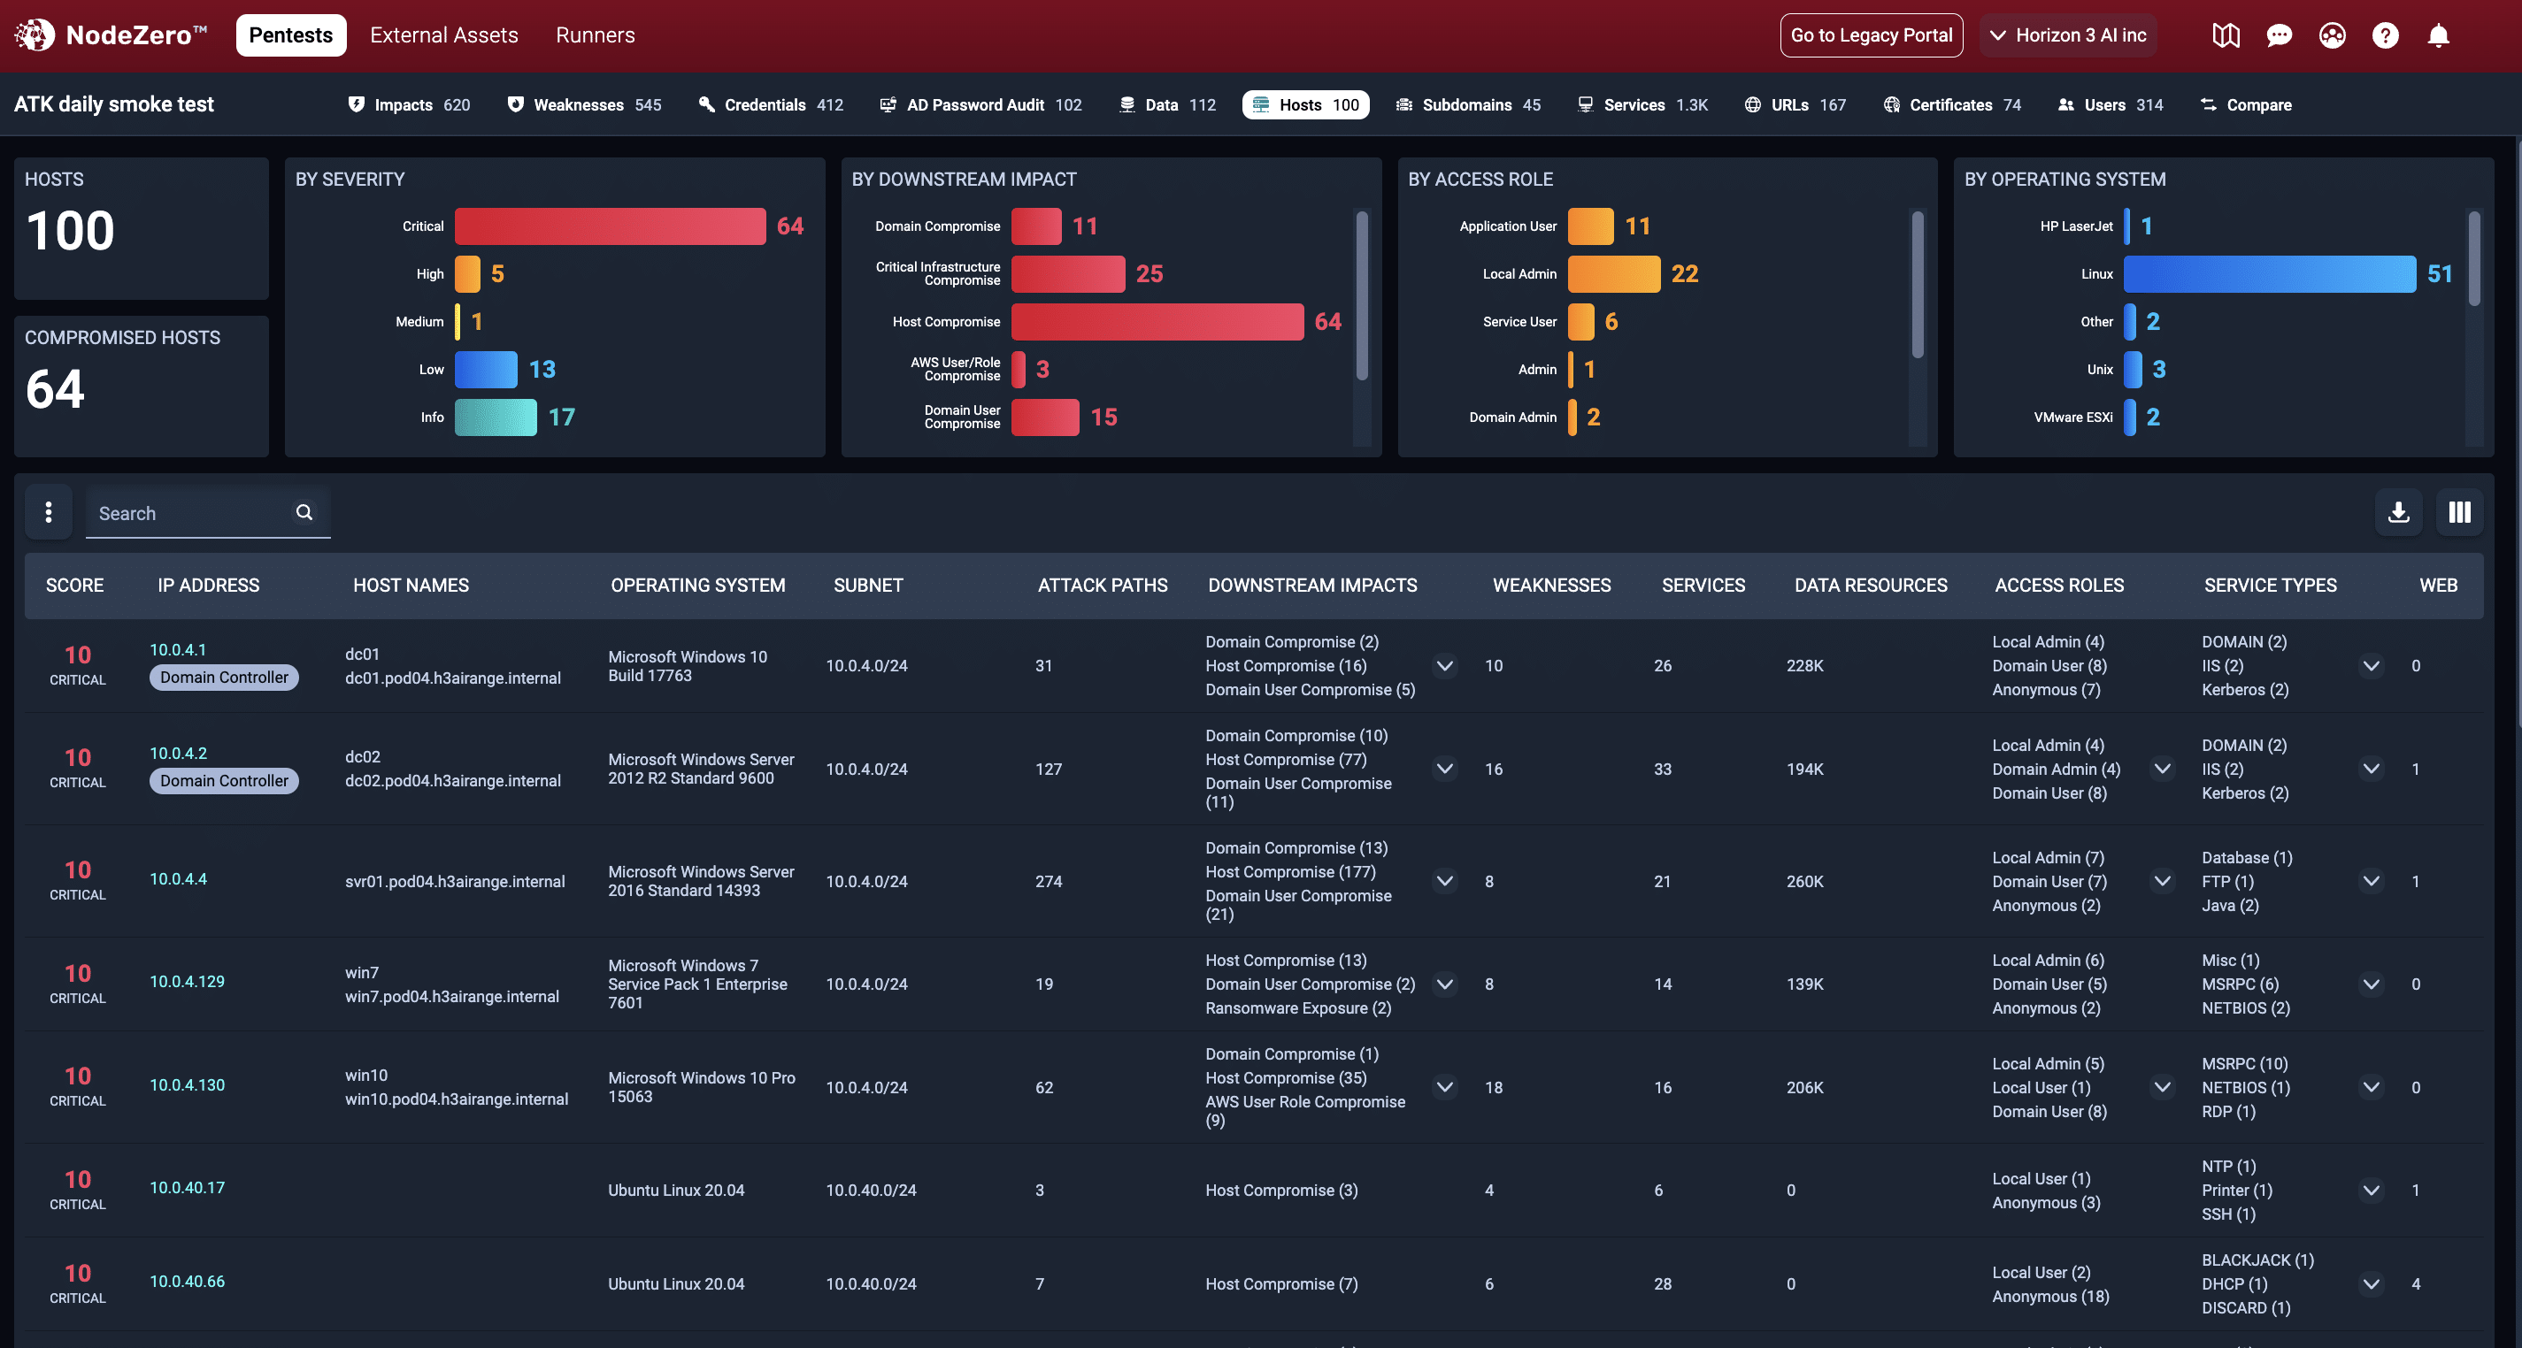This screenshot has width=2522, height=1348.
Task: Click the Compare arrows icon
Action: (2209, 103)
